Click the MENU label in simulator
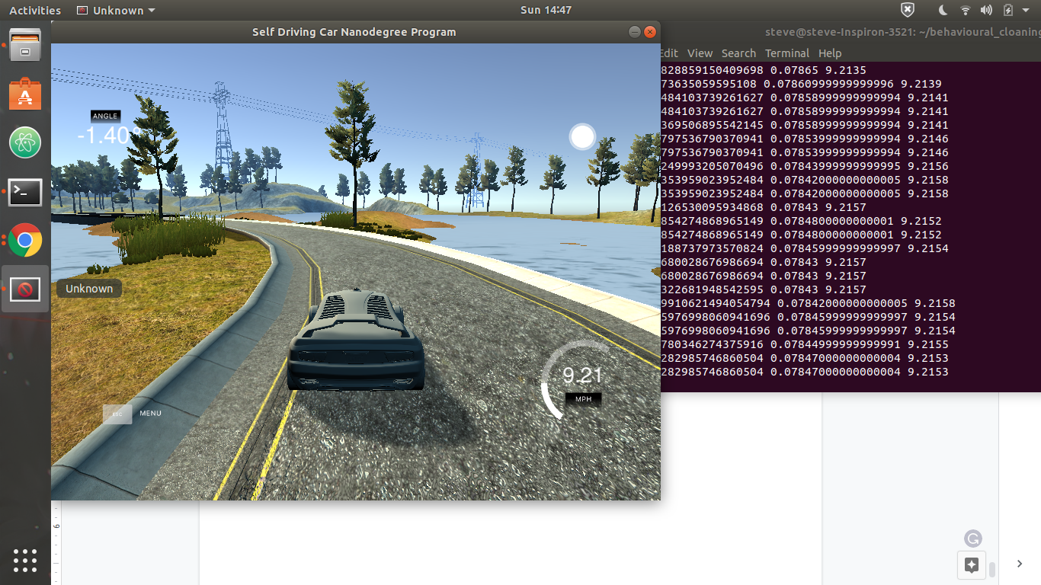1041x585 pixels. [150, 414]
